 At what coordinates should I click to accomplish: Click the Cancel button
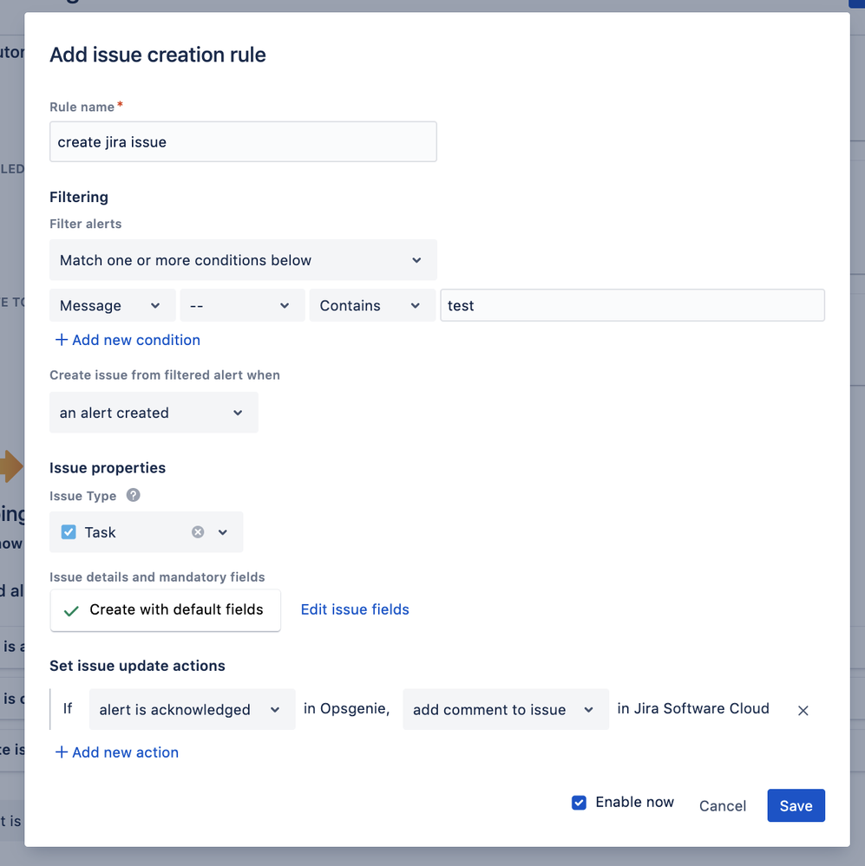coord(722,806)
